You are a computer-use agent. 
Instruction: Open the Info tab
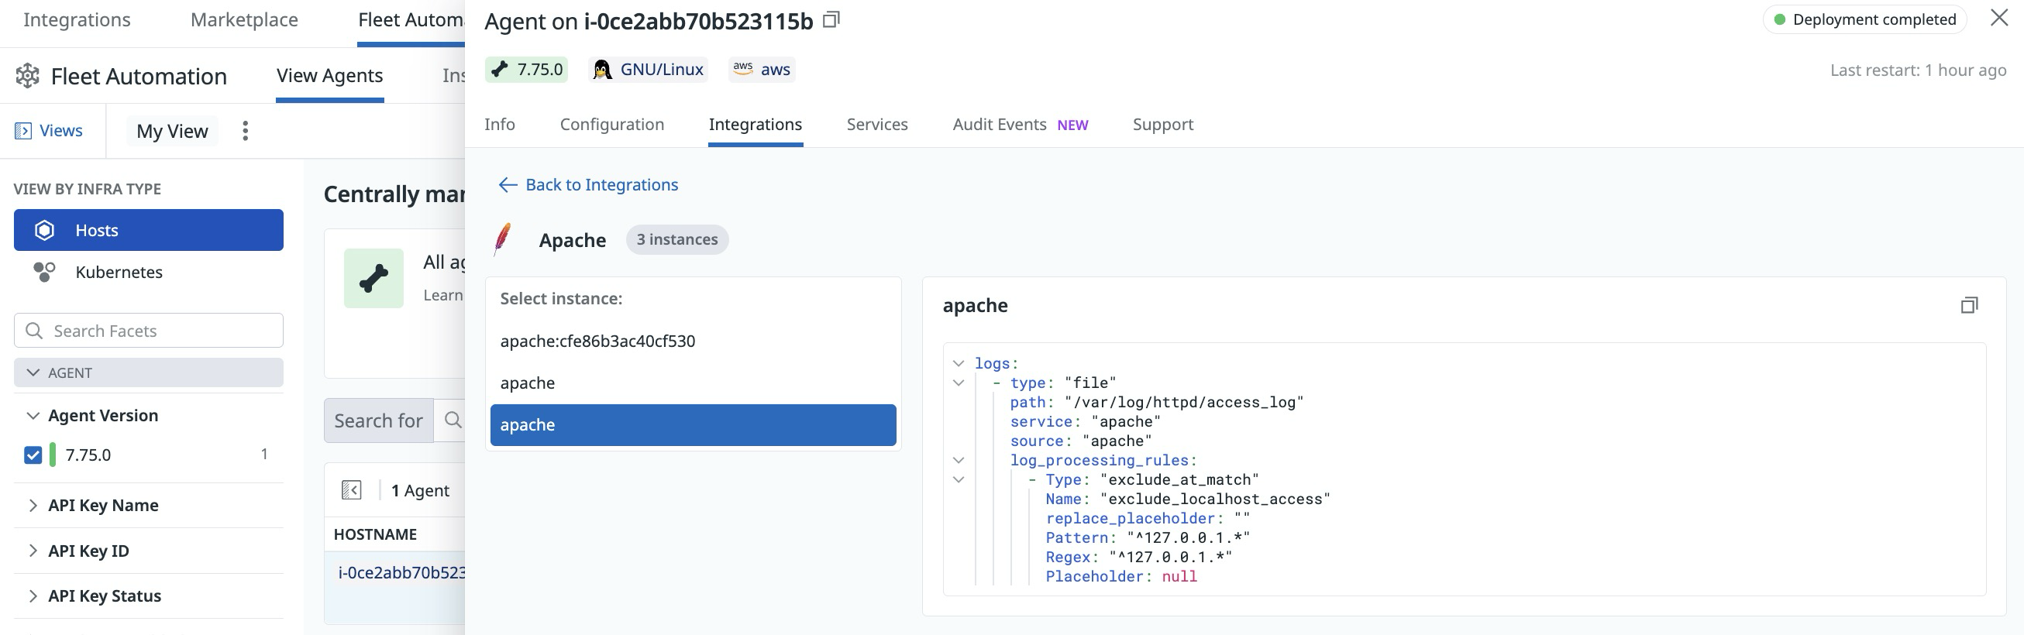[x=500, y=124]
